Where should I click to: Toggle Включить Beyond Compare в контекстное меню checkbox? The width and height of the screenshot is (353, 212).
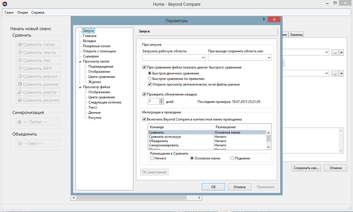(144, 119)
